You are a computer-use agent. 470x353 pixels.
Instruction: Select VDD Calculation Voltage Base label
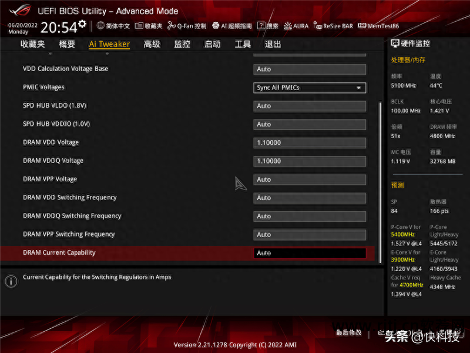(x=66, y=68)
